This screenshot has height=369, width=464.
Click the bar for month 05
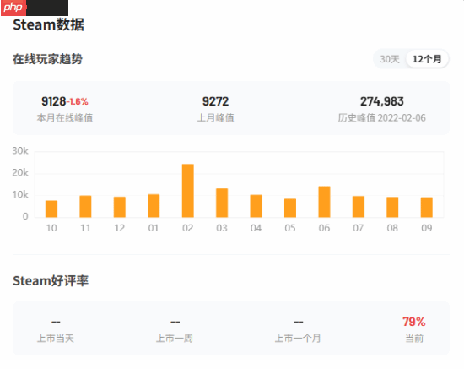point(290,209)
